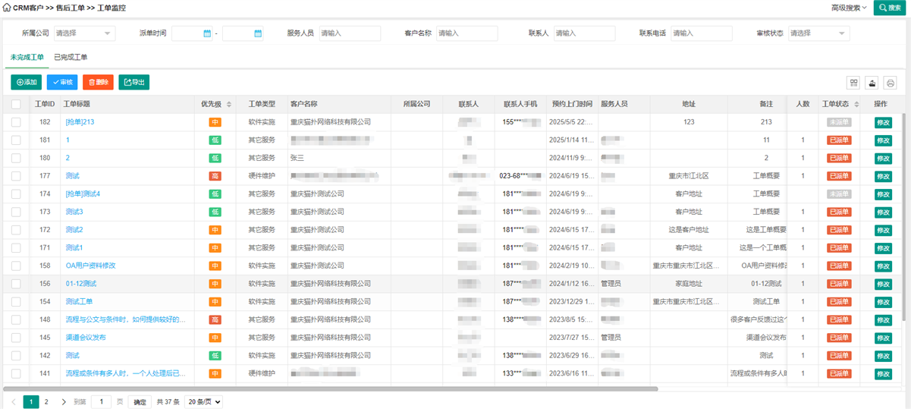Click 未派单 status badge for order 182
The image size is (911, 409).
839,121
